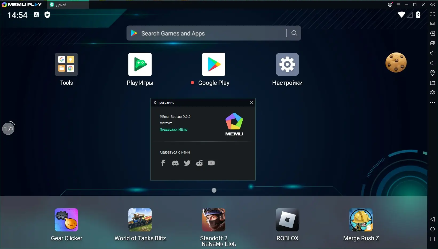The height and width of the screenshot is (249, 438).
Task: Click battery status icon
Action: pyautogui.click(x=418, y=15)
